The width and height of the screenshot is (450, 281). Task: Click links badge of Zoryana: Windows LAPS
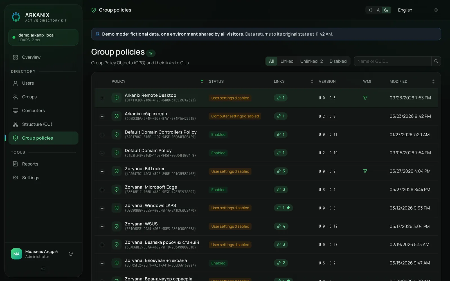[x=283, y=208]
